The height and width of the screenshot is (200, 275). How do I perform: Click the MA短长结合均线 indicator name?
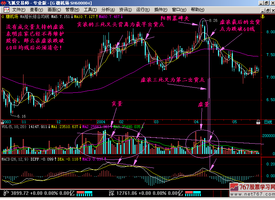pyautogui.click(x=35, y=16)
